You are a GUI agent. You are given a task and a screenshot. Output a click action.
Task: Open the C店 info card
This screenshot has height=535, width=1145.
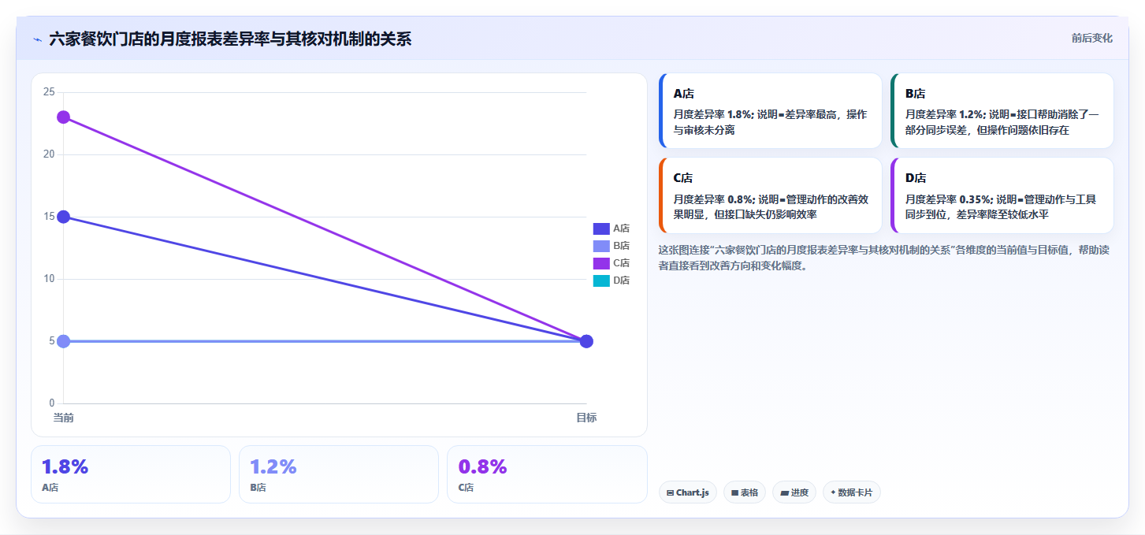coord(770,195)
